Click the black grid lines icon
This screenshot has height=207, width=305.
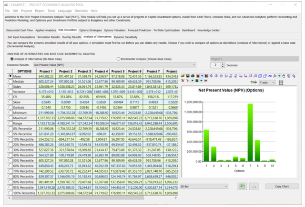tap(281, 83)
